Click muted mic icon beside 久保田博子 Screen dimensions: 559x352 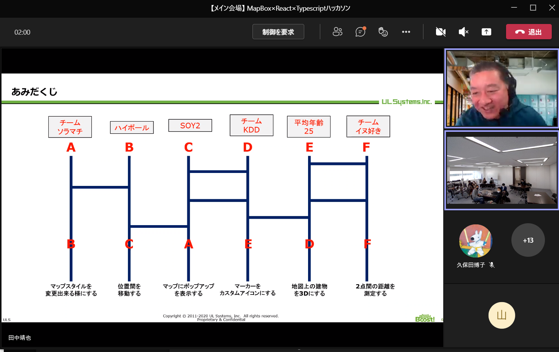click(492, 265)
